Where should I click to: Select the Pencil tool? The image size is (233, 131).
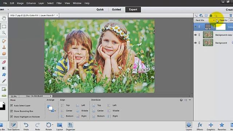coord(4,81)
